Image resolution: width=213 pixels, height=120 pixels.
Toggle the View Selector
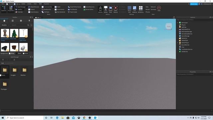[100, 9]
